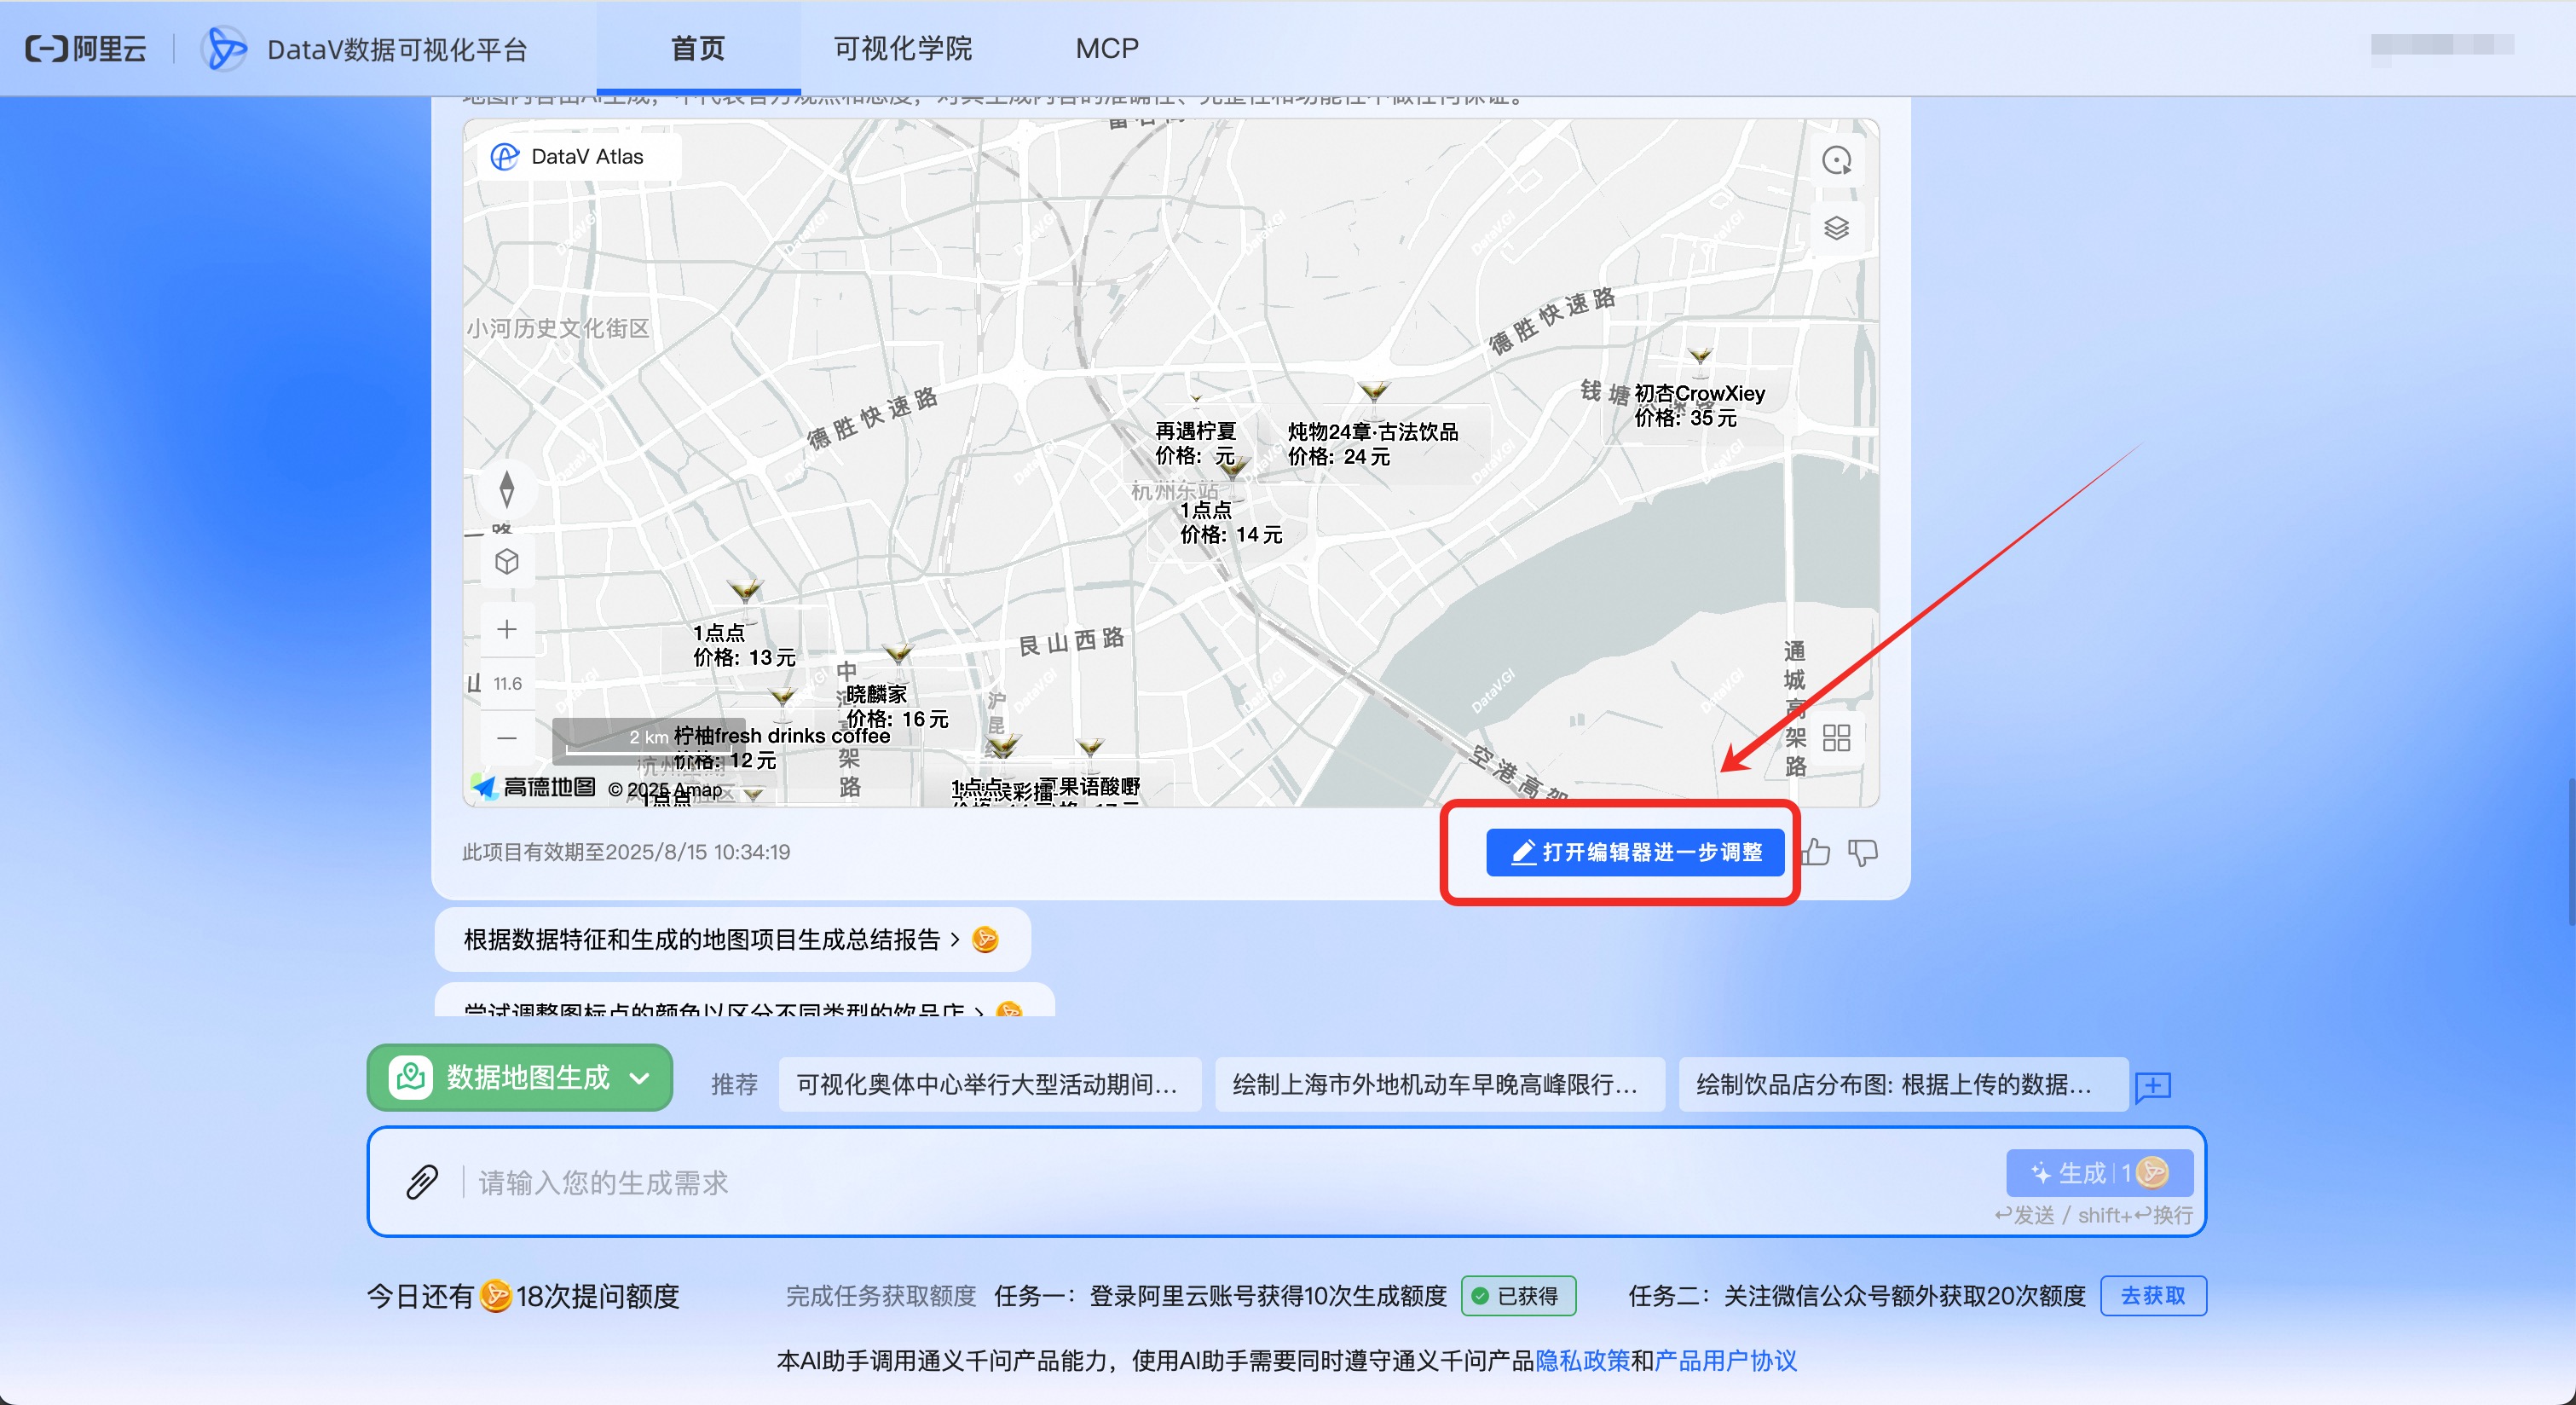Click the DataV platform logo icon
Image resolution: width=2576 pixels, height=1405 pixels.
coord(224,48)
